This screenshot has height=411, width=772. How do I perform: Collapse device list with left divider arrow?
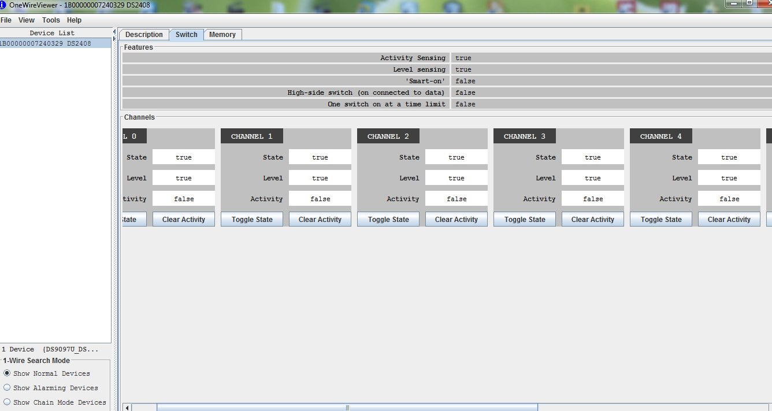pos(114,32)
